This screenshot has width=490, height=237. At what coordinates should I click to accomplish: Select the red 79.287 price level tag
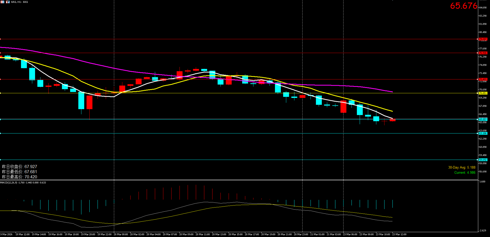tap(483, 39)
